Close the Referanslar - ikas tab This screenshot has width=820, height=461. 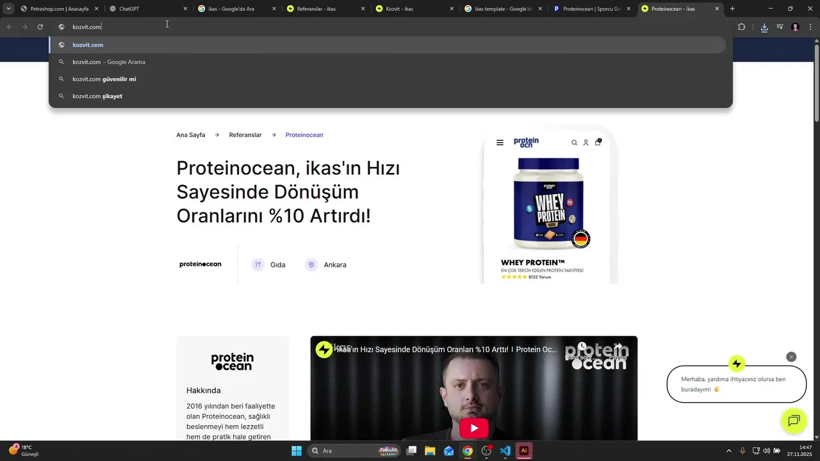[363, 9]
